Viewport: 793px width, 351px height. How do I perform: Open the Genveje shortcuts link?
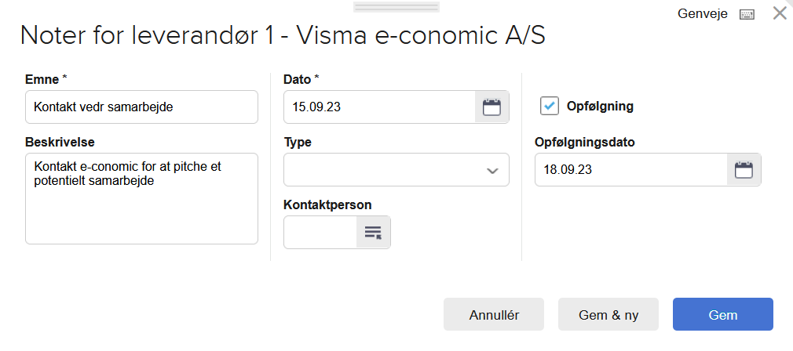(x=703, y=14)
